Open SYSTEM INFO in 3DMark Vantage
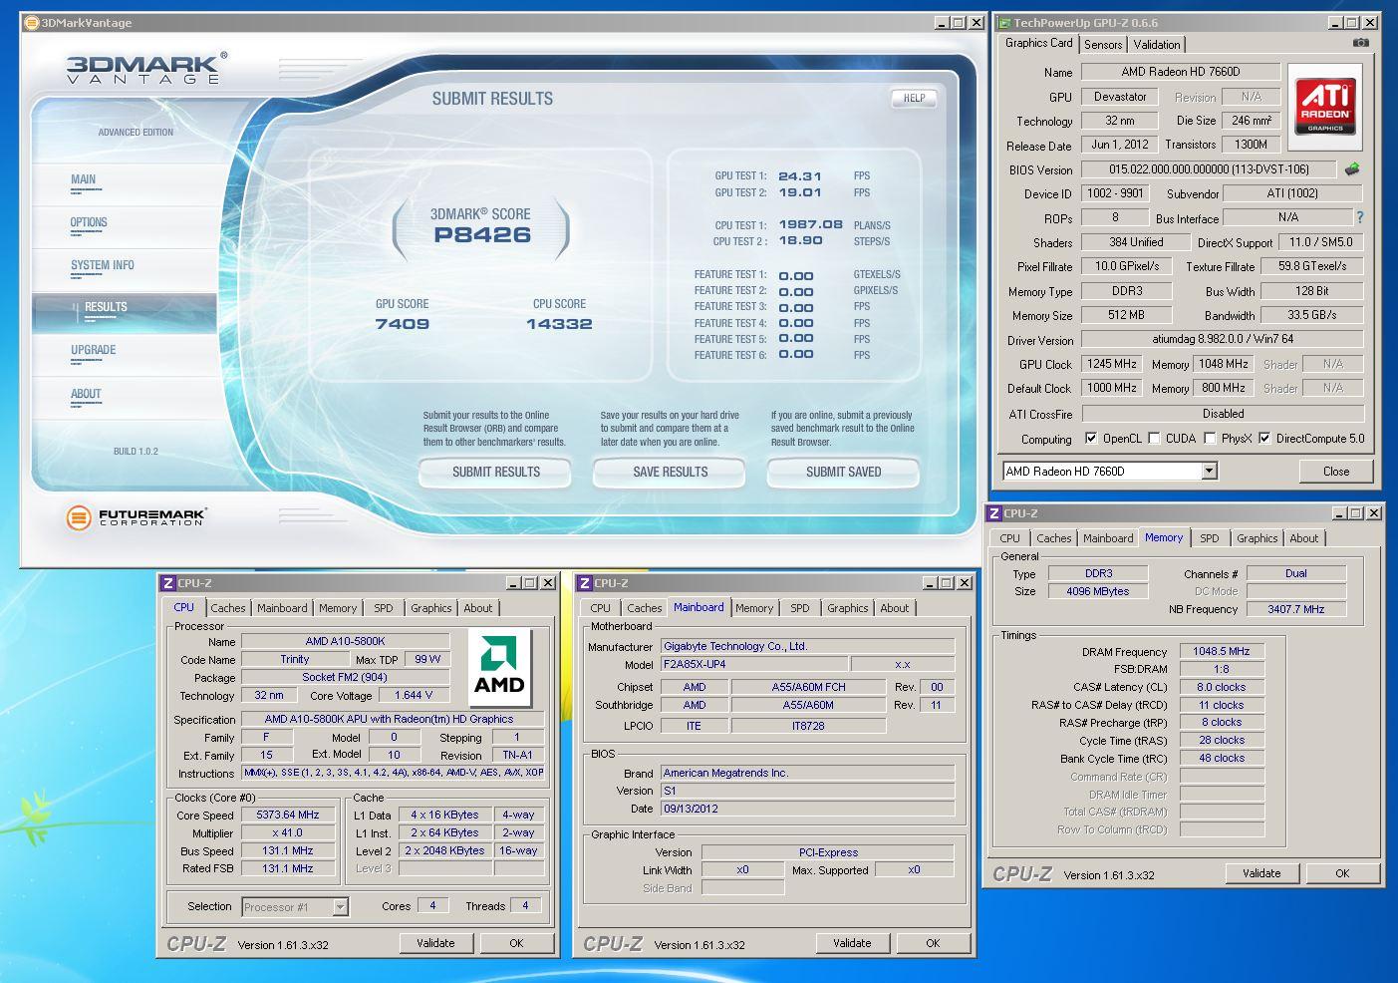Screen dimensions: 1398x983 [102, 265]
